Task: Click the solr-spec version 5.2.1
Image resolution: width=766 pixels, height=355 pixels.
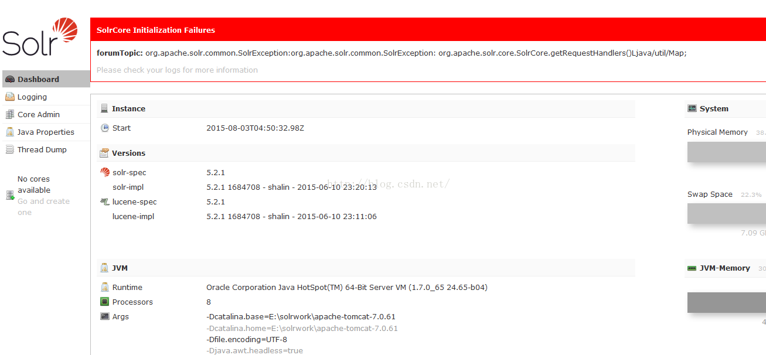Action: pos(216,172)
